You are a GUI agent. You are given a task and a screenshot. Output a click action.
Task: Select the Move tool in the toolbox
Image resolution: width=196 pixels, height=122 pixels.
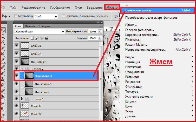point(3,30)
